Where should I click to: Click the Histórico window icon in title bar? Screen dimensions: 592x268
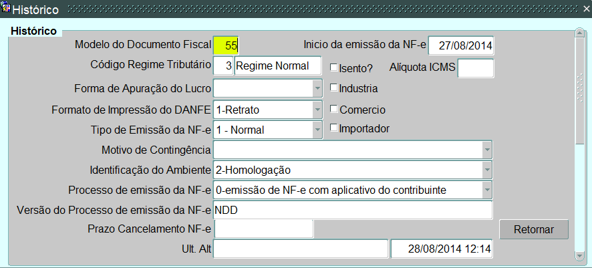pyautogui.click(x=5, y=7)
